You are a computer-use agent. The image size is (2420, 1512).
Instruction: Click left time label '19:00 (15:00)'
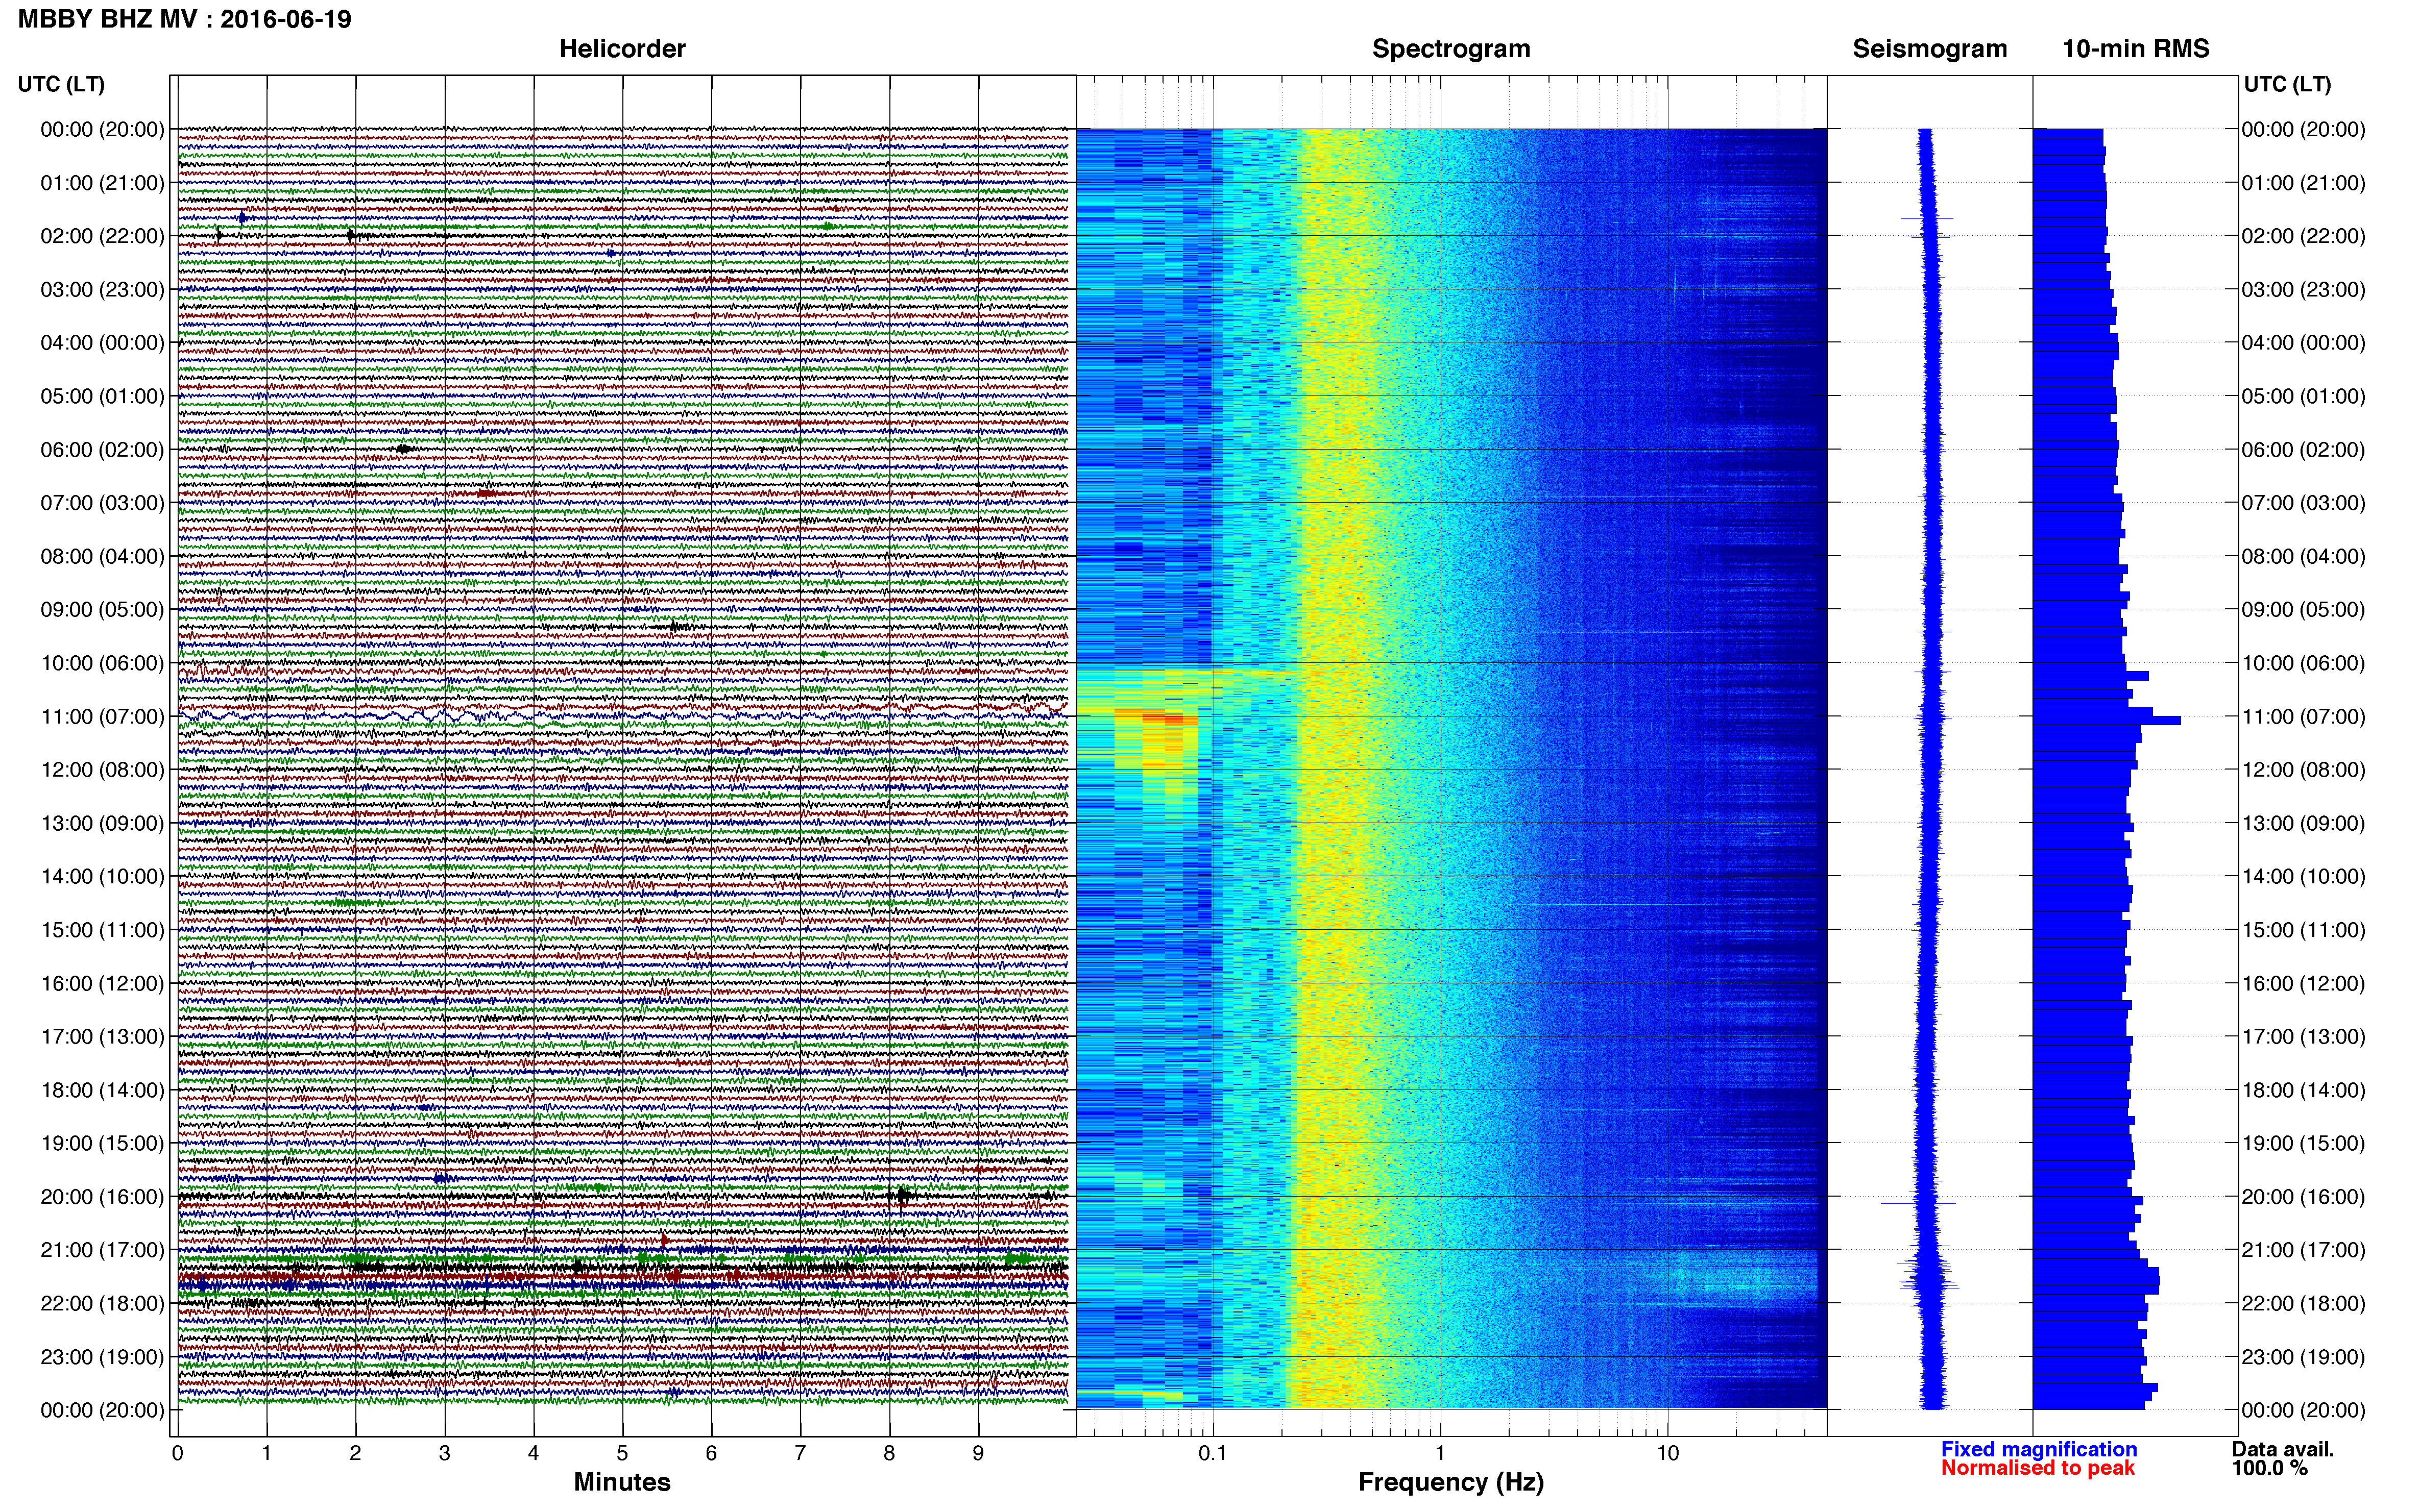[x=102, y=1143]
